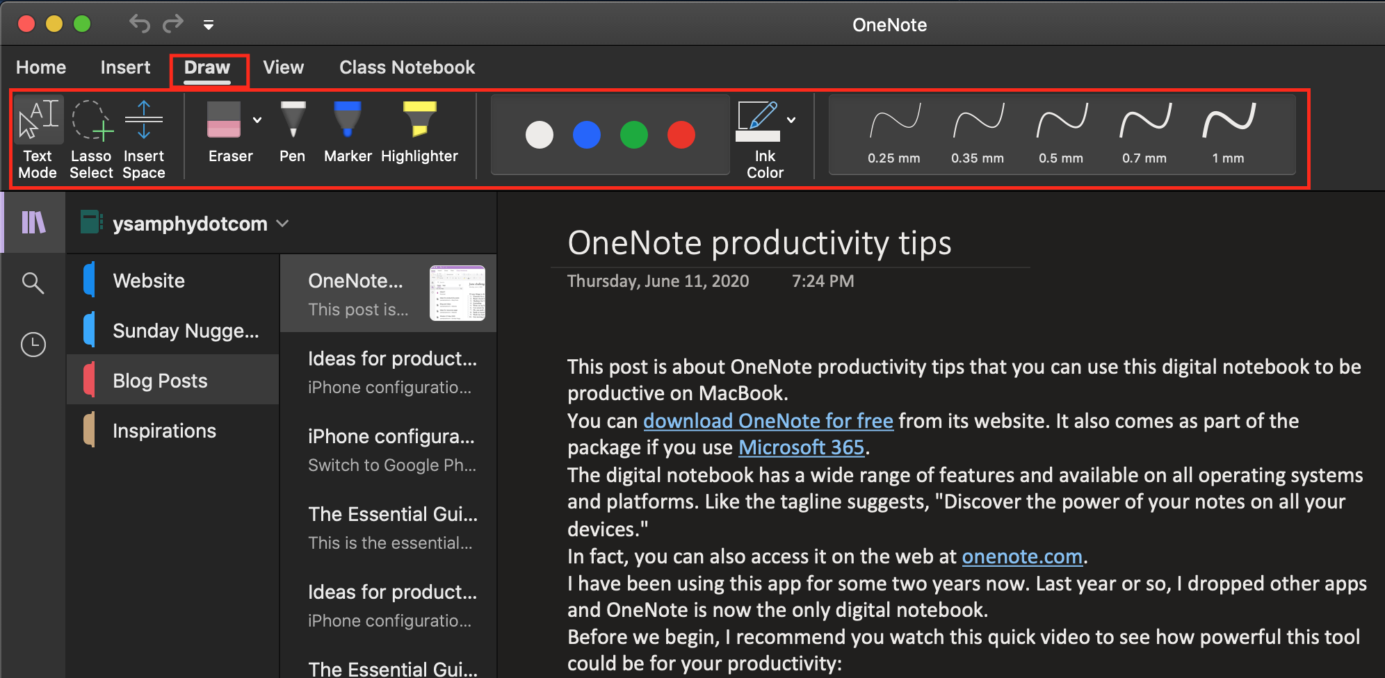Open the Website section
This screenshot has width=1385, height=678.
coord(173,281)
